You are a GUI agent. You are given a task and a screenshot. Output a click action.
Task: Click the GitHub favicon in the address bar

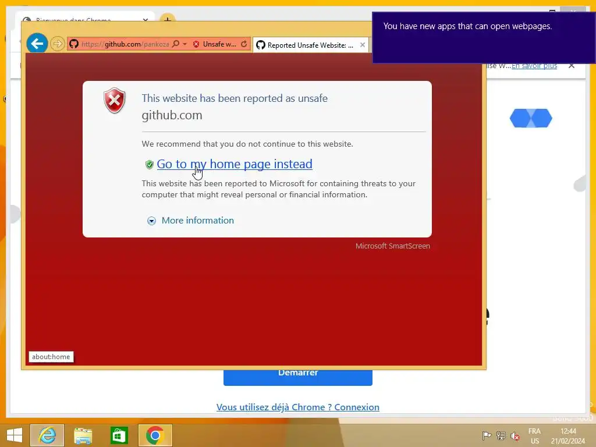[x=74, y=44]
